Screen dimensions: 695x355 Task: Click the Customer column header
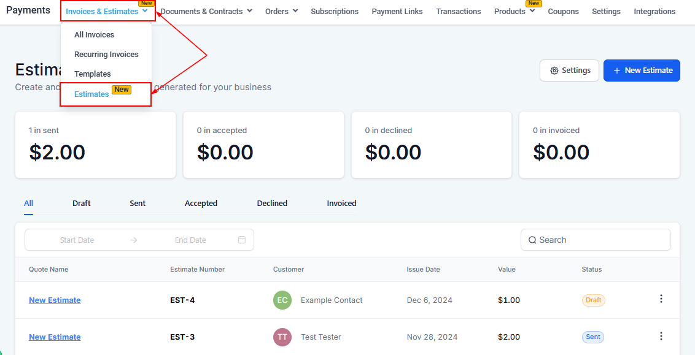(289, 269)
